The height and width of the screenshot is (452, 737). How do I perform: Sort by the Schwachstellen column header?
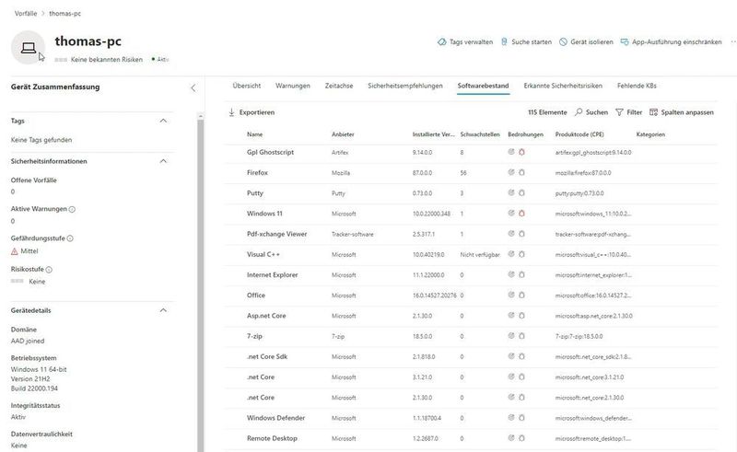480,134
